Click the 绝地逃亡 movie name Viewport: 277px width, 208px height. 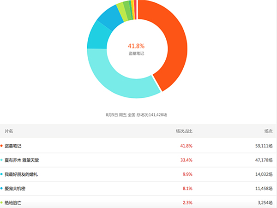coord(13,202)
